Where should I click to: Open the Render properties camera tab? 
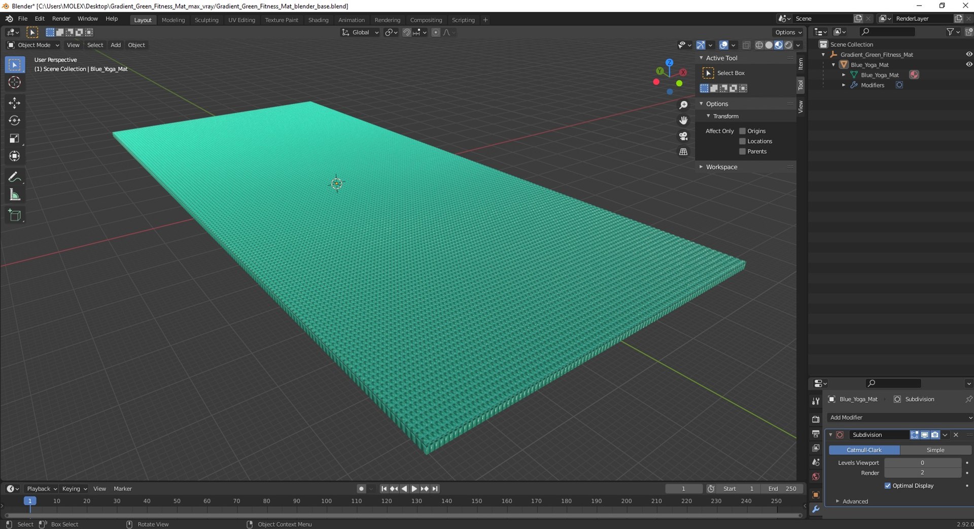point(816,419)
